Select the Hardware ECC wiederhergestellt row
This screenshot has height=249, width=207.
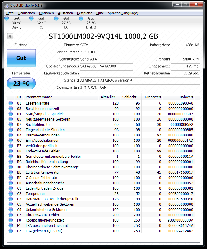tap(101, 199)
